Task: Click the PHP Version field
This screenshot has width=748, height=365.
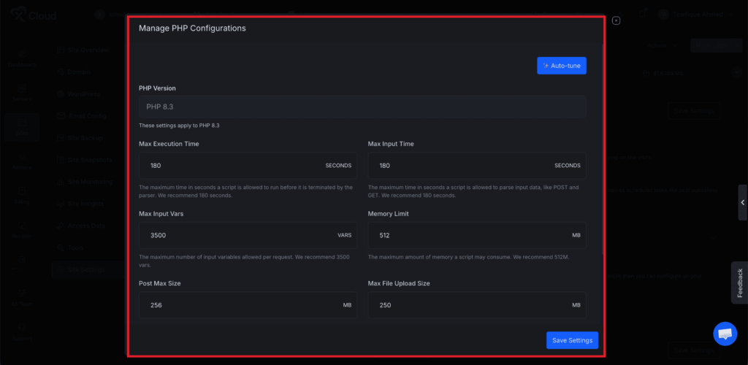Action: point(362,107)
